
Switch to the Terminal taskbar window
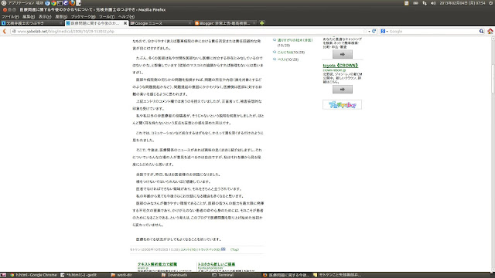coord(223,275)
